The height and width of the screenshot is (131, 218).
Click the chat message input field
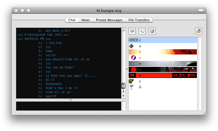[x=68, y=106]
